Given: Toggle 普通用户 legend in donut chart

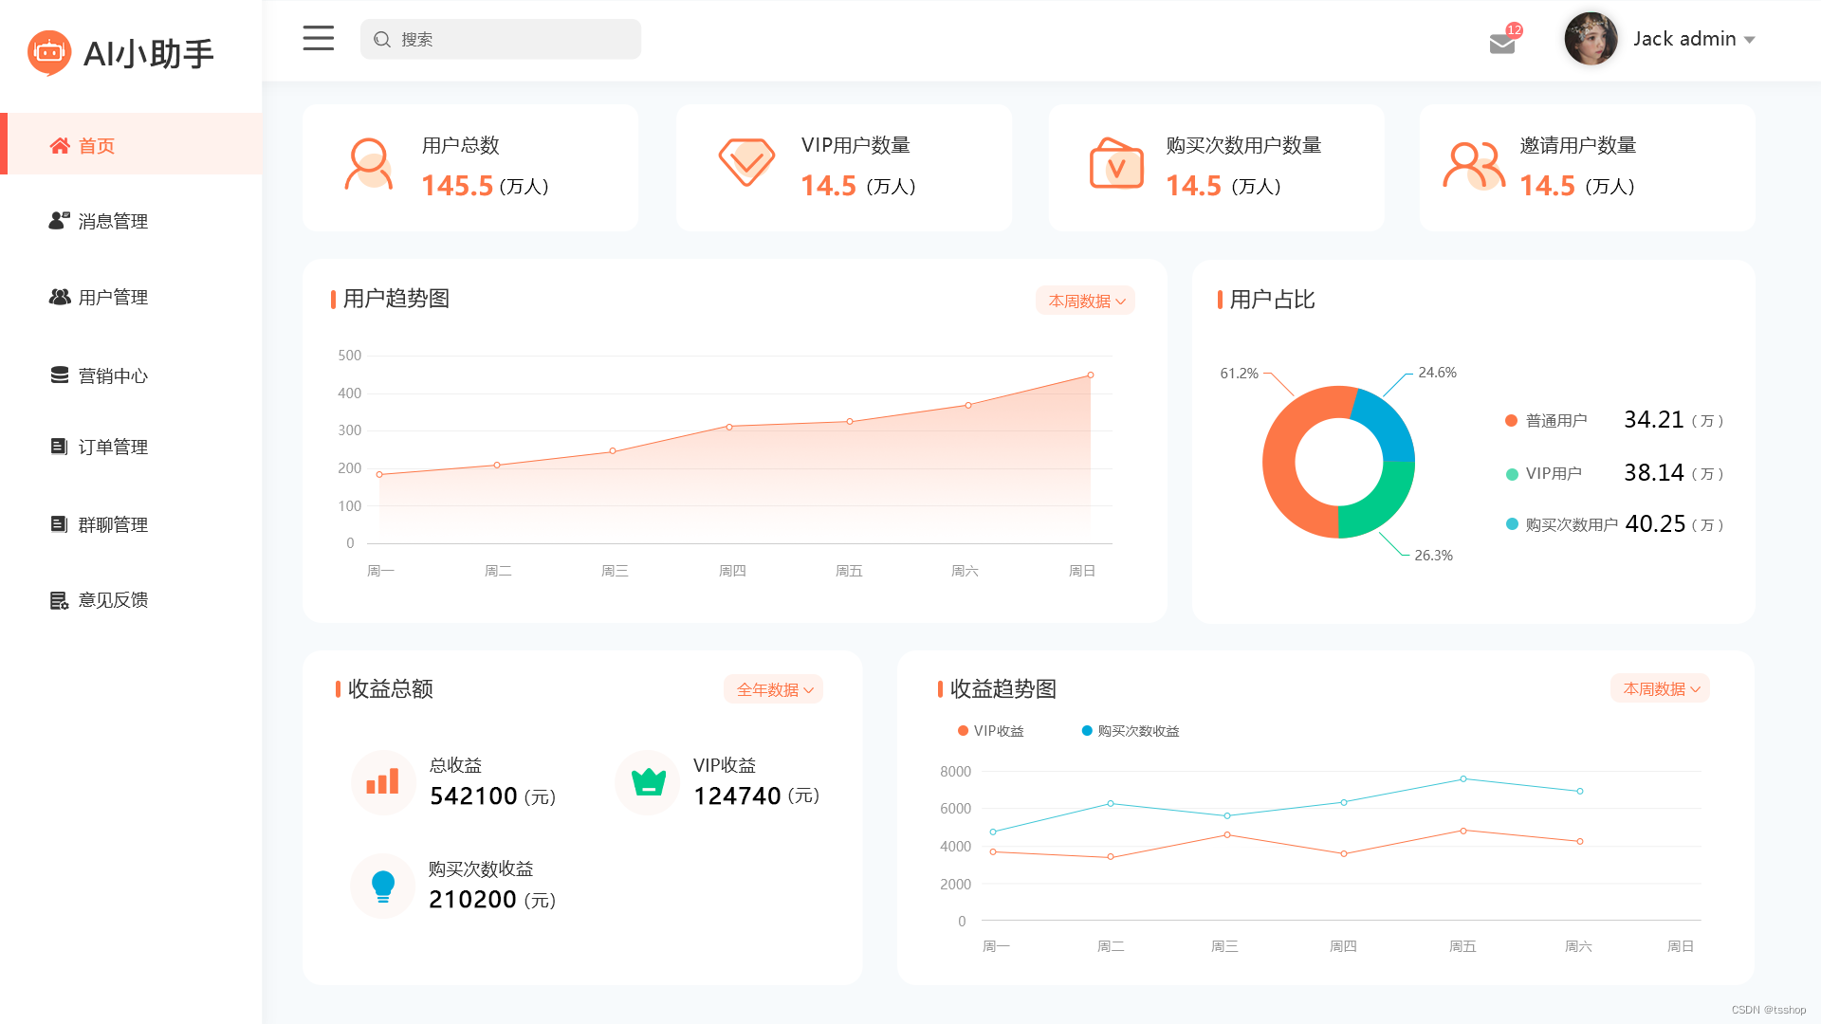Looking at the screenshot, I should pyautogui.click(x=1546, y=421).
